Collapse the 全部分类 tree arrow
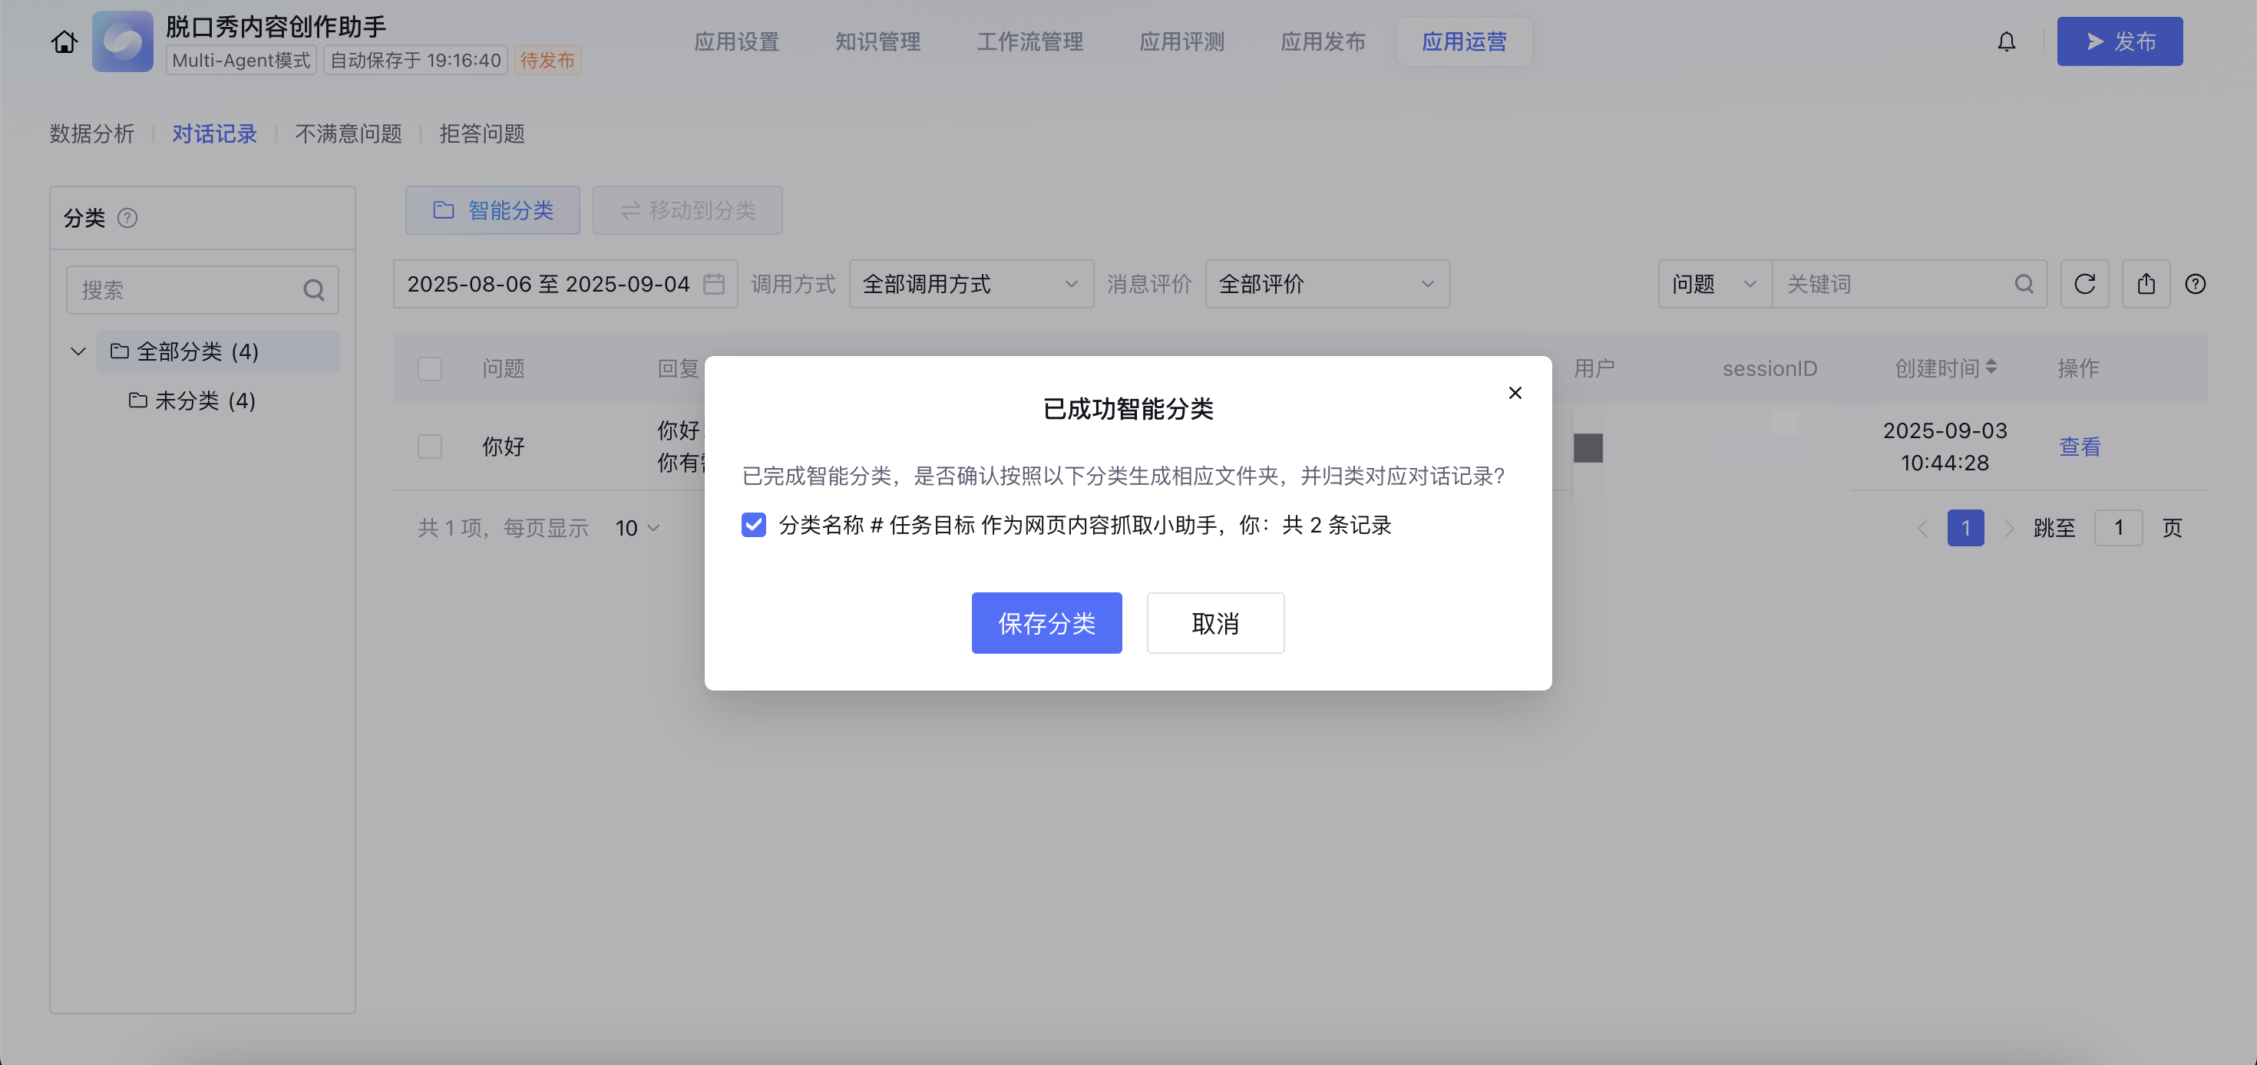The width and height of the screenshot is (2257, 1065). click(x=78, y=351)
